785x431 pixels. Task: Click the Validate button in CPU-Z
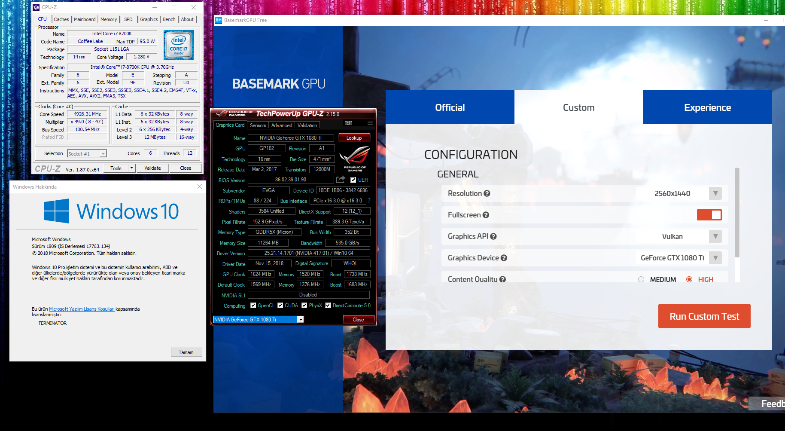(x=152, y=168)
